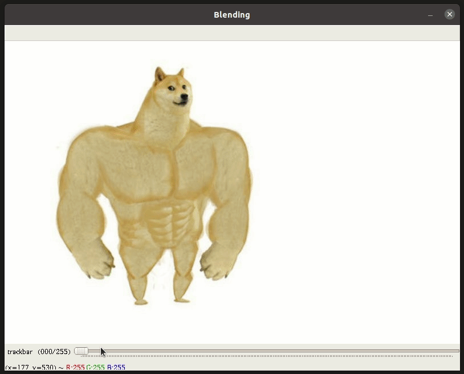Click the Blending window title
Screen dimensions: 464x374
pos(231,15)
